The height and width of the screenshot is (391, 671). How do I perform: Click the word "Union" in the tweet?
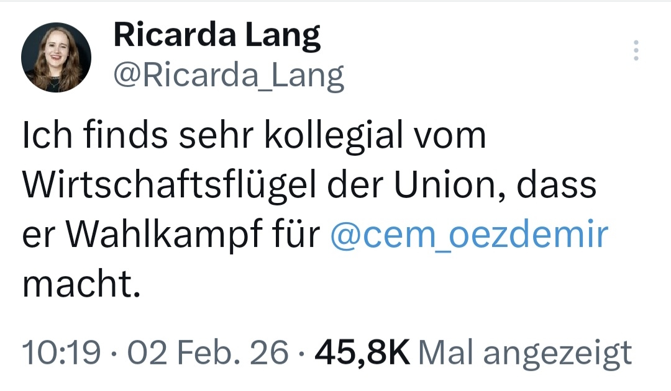[452, 186]
